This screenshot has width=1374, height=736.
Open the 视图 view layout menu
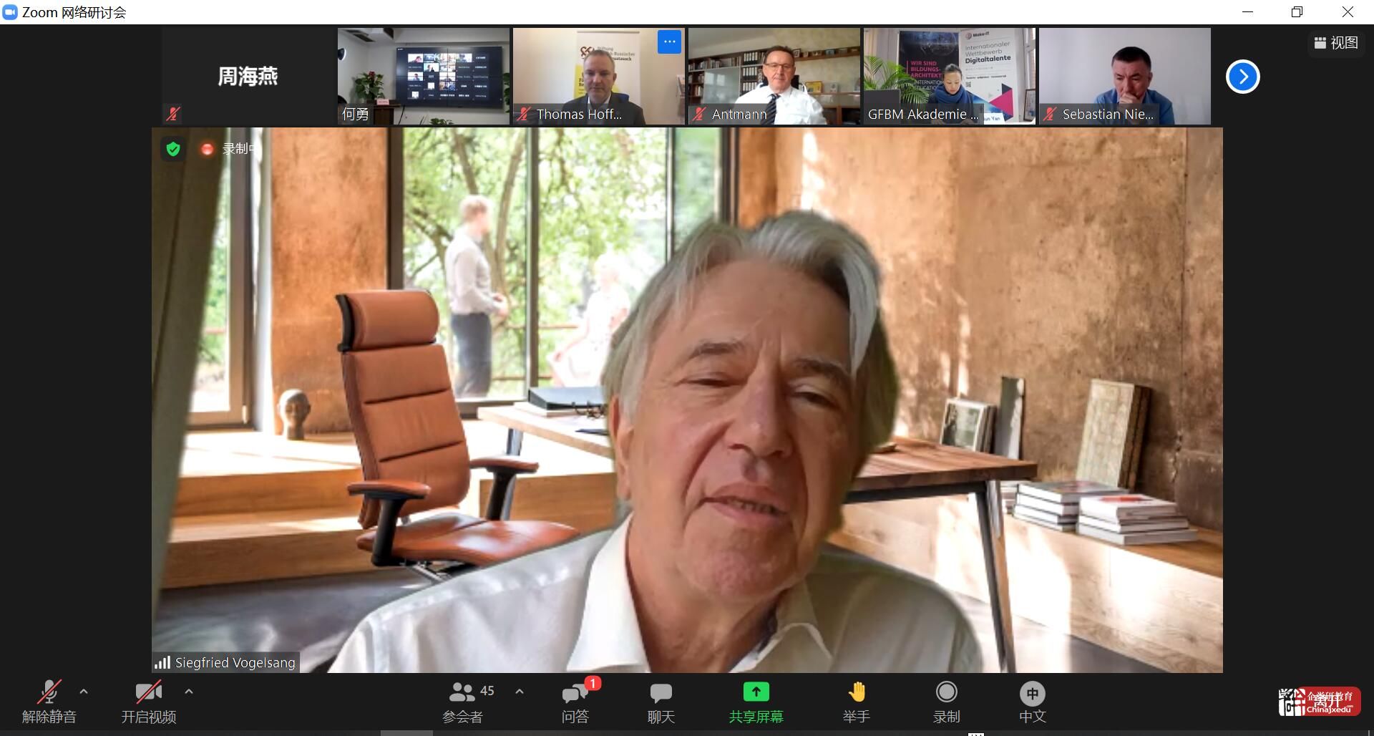pos(1336,43)
